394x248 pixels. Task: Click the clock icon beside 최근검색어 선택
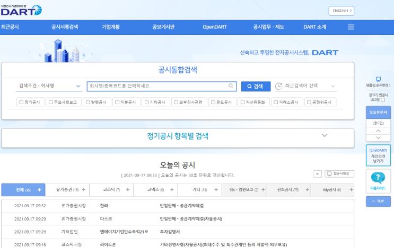pyautogui.click(x=279, y=86)
